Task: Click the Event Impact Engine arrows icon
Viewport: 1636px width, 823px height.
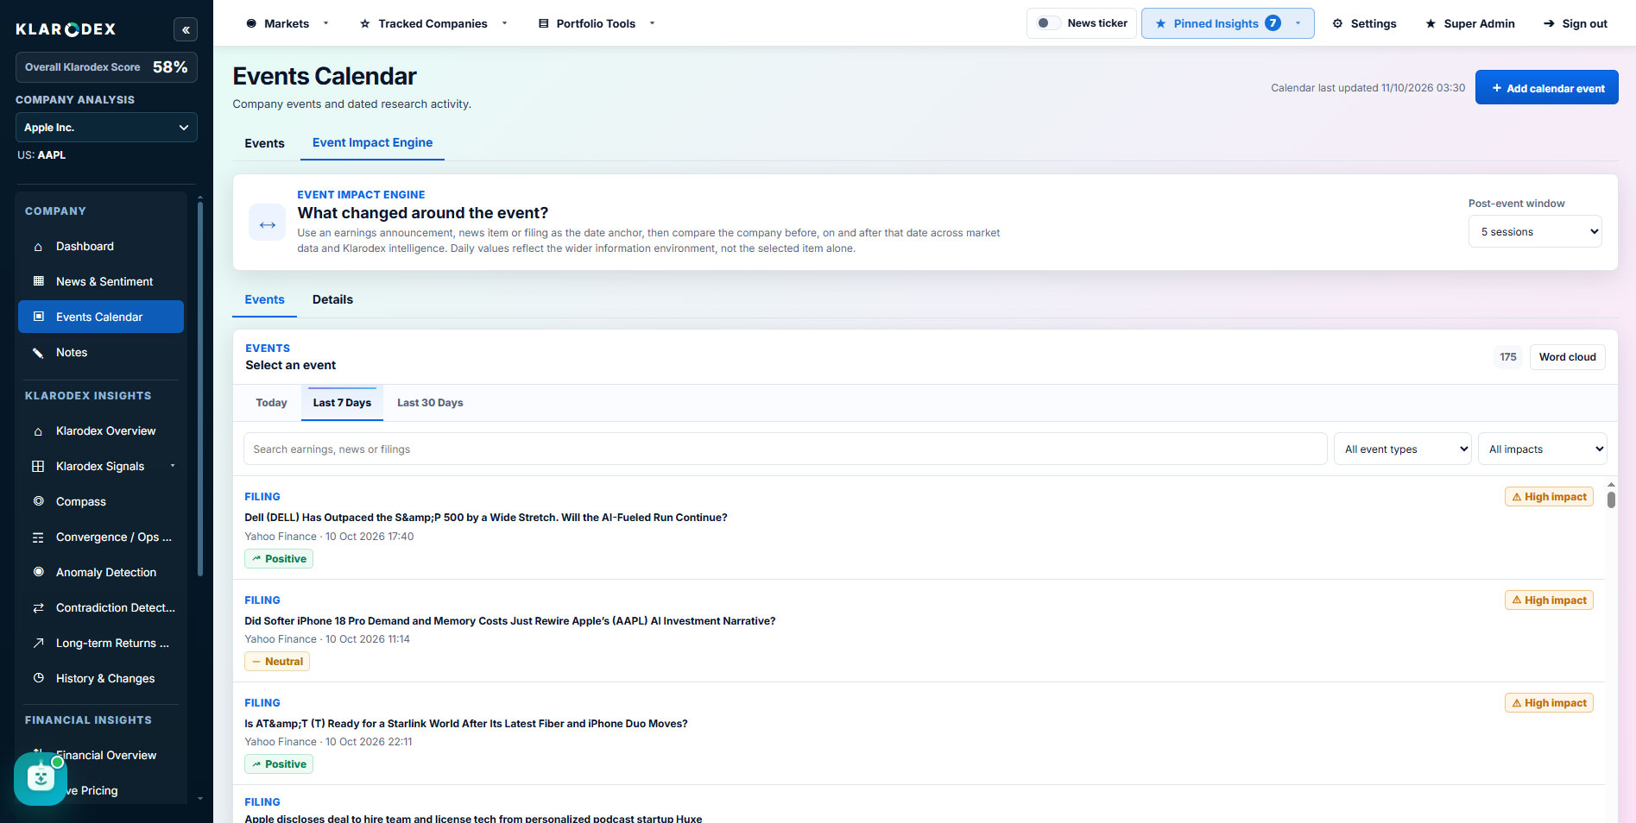Action: tap(268, 223)
